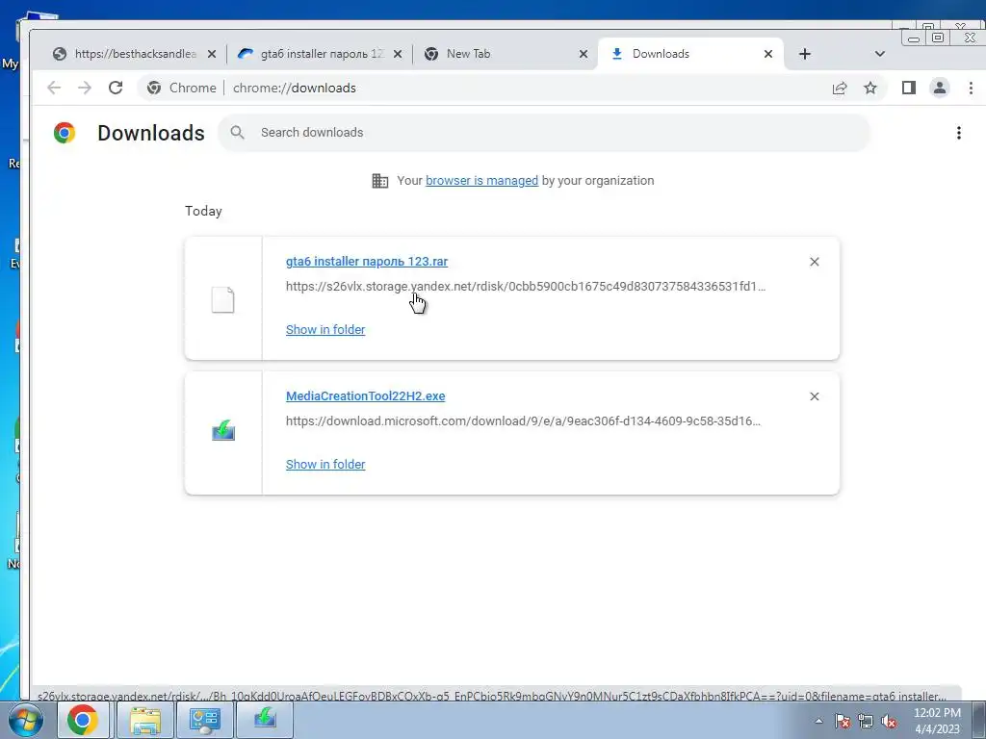Screen dimensions: 986x739
Task: Click the browser back arrow
Action: (54, 88)
